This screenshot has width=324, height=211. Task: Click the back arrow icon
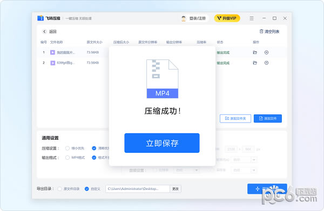[x=44, y=32]
